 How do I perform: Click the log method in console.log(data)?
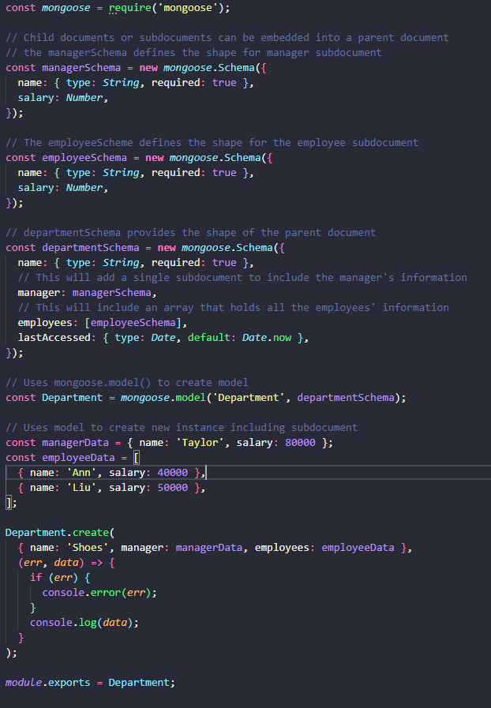point(88,623)
